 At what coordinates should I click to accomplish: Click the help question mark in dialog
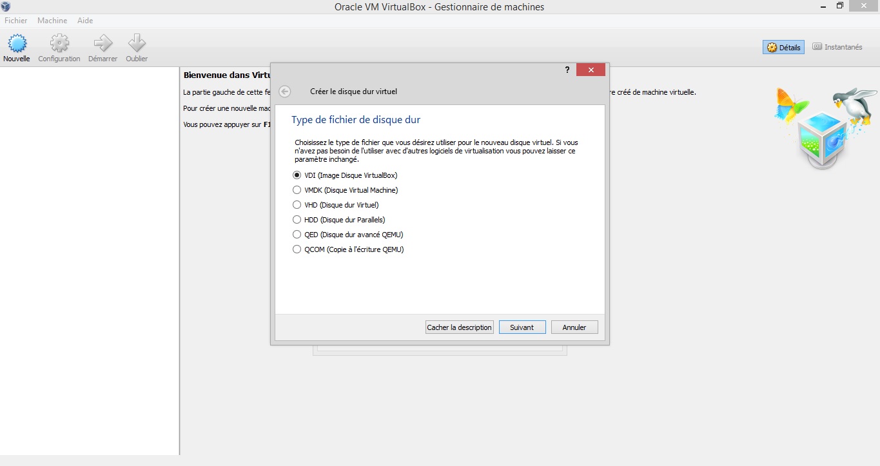(567, 70)
